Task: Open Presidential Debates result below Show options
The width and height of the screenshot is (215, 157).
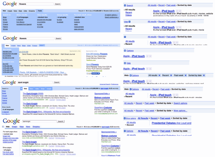Action: click(171, 123)
